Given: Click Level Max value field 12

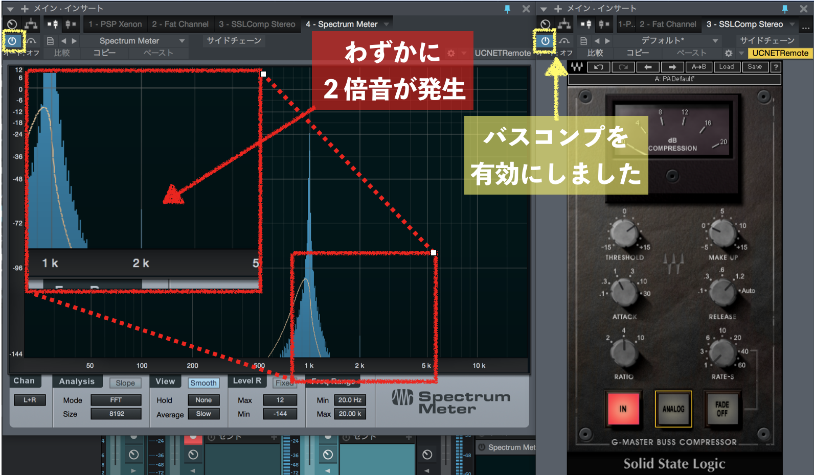Looking at the screenshot, I should pos(280,400).
